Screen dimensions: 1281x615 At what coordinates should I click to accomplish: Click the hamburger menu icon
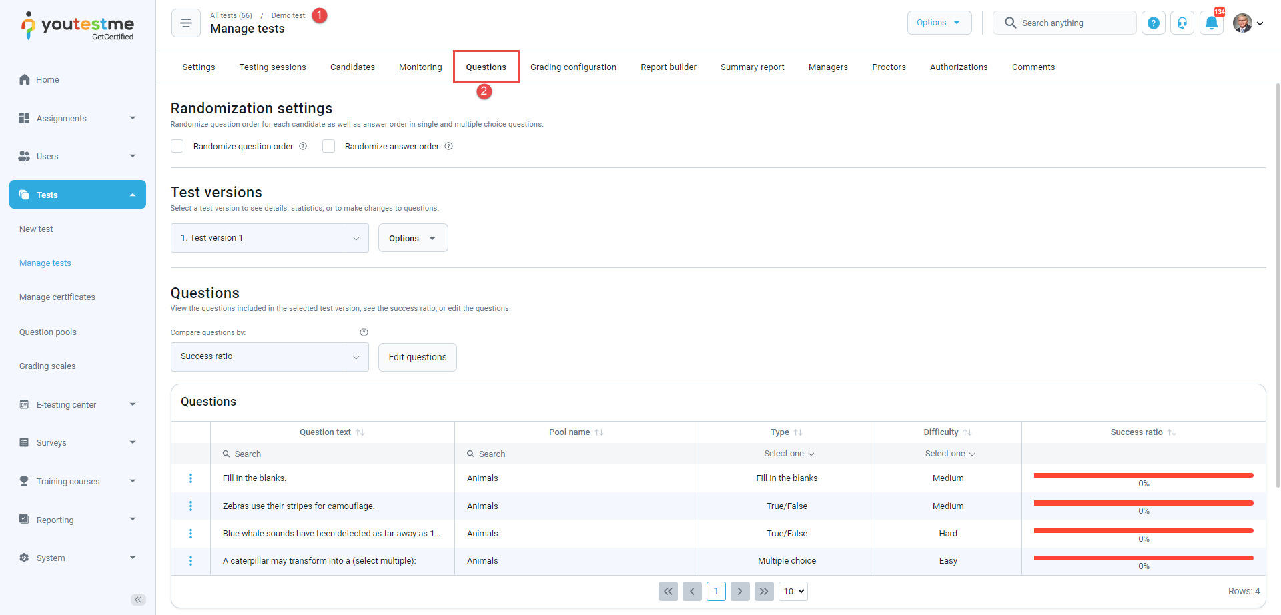point(186,23)
